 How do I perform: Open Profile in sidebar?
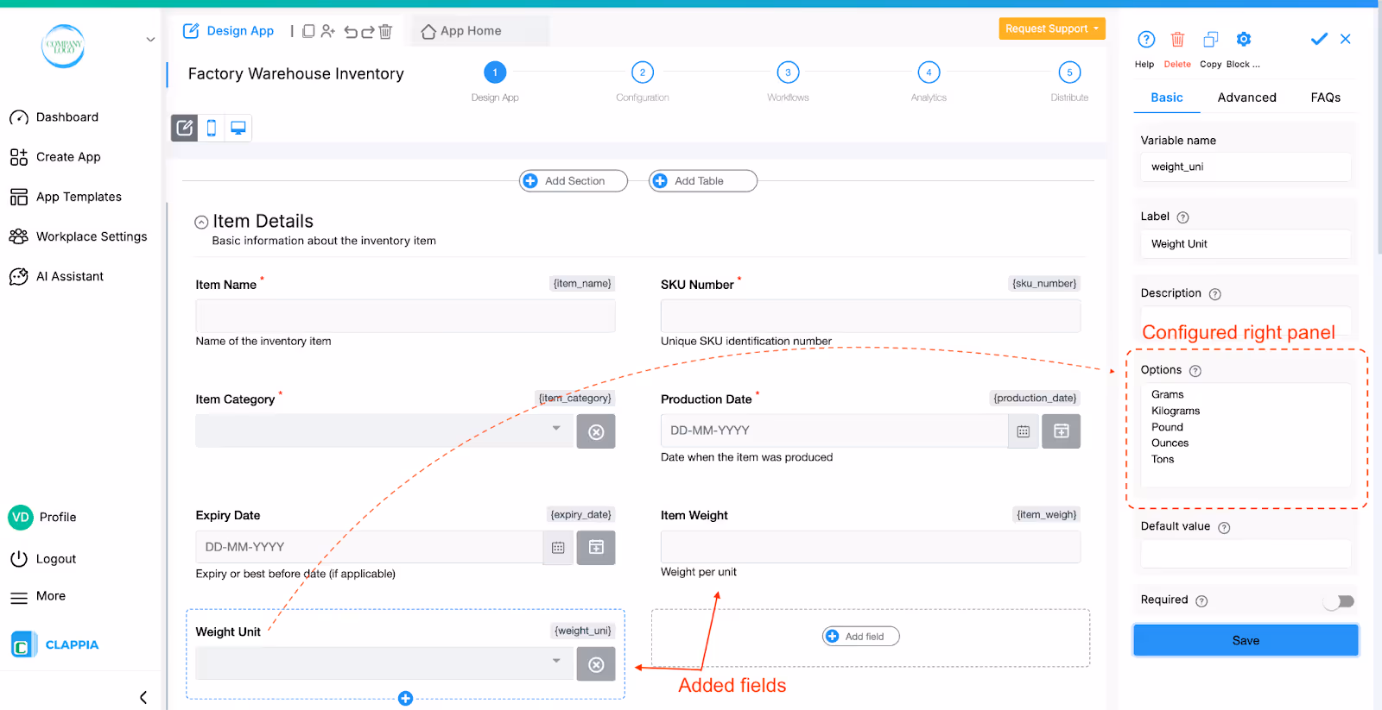pos(42,518)
